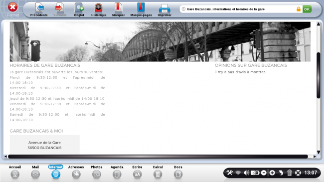Open a new tab with Onglet
This screenshot has width=324, height=182.
pyautogui.click(x=79, y=9)
